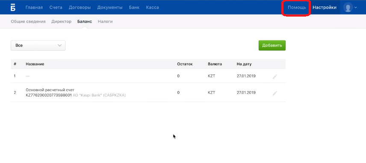The image size is (366, 163).
Task: Click KZT currency in row 1
Action: pyautogui.click(x=212, y=76)
